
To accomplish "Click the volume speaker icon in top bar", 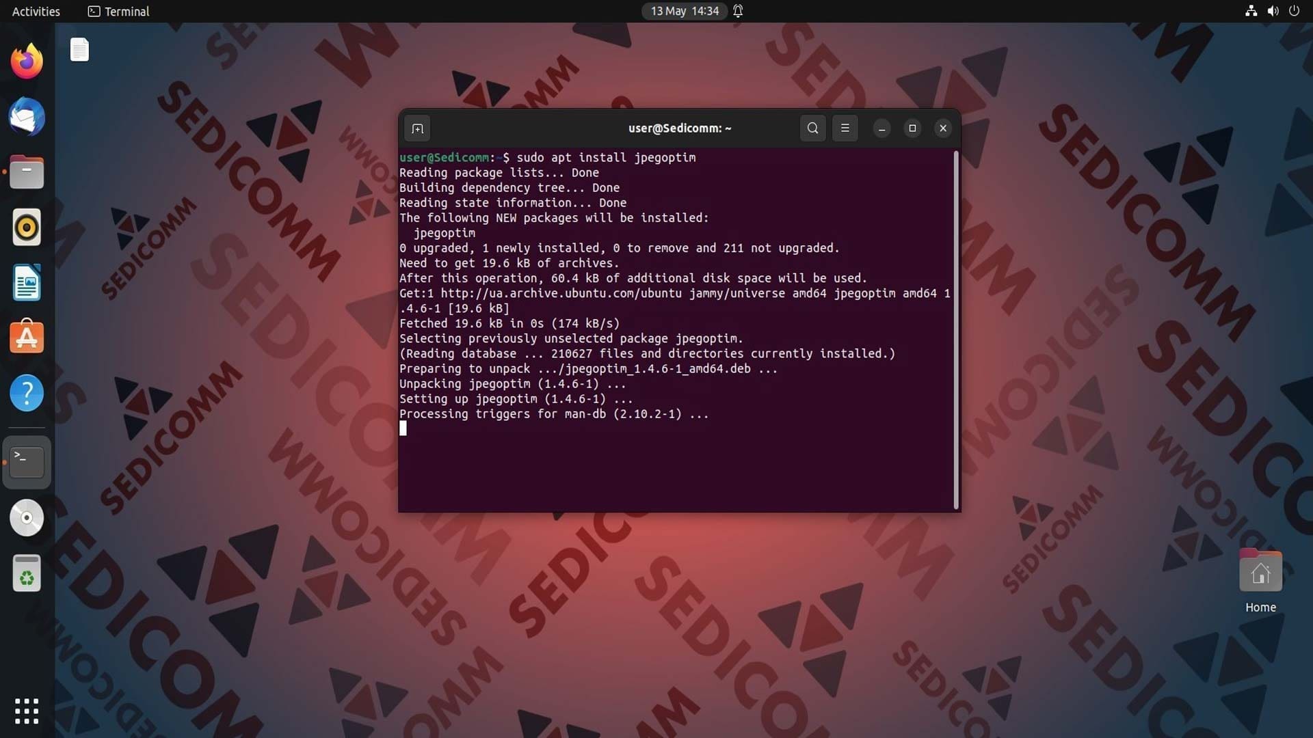I will click(x=1273, y=11).
